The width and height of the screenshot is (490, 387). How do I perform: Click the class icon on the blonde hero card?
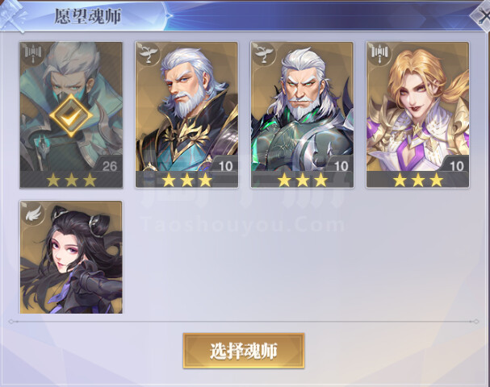pos(379,53)
